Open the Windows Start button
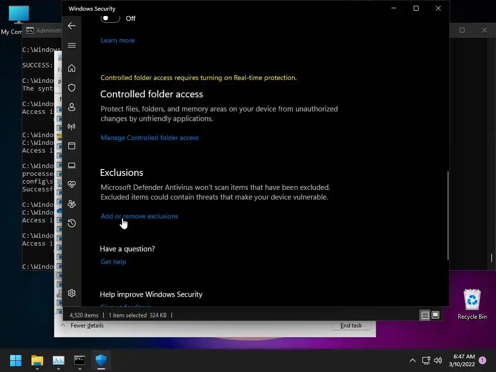 [15, 360]
